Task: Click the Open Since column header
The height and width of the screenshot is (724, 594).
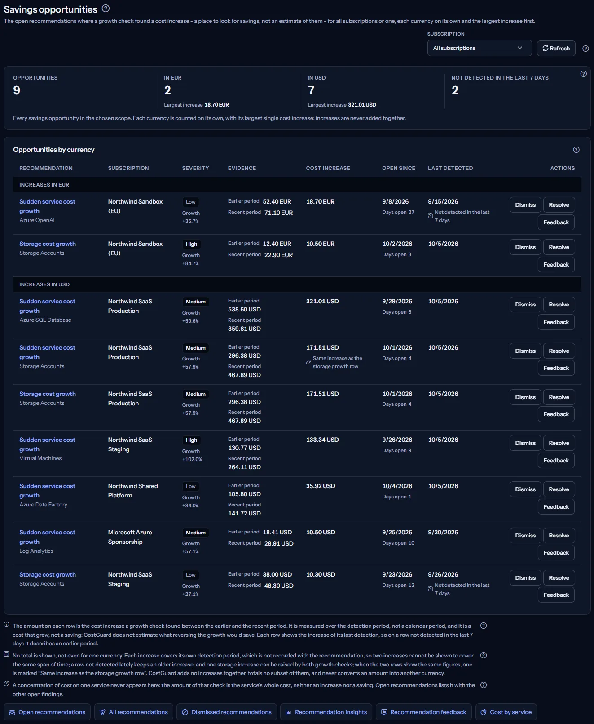Action: point(399,168)
